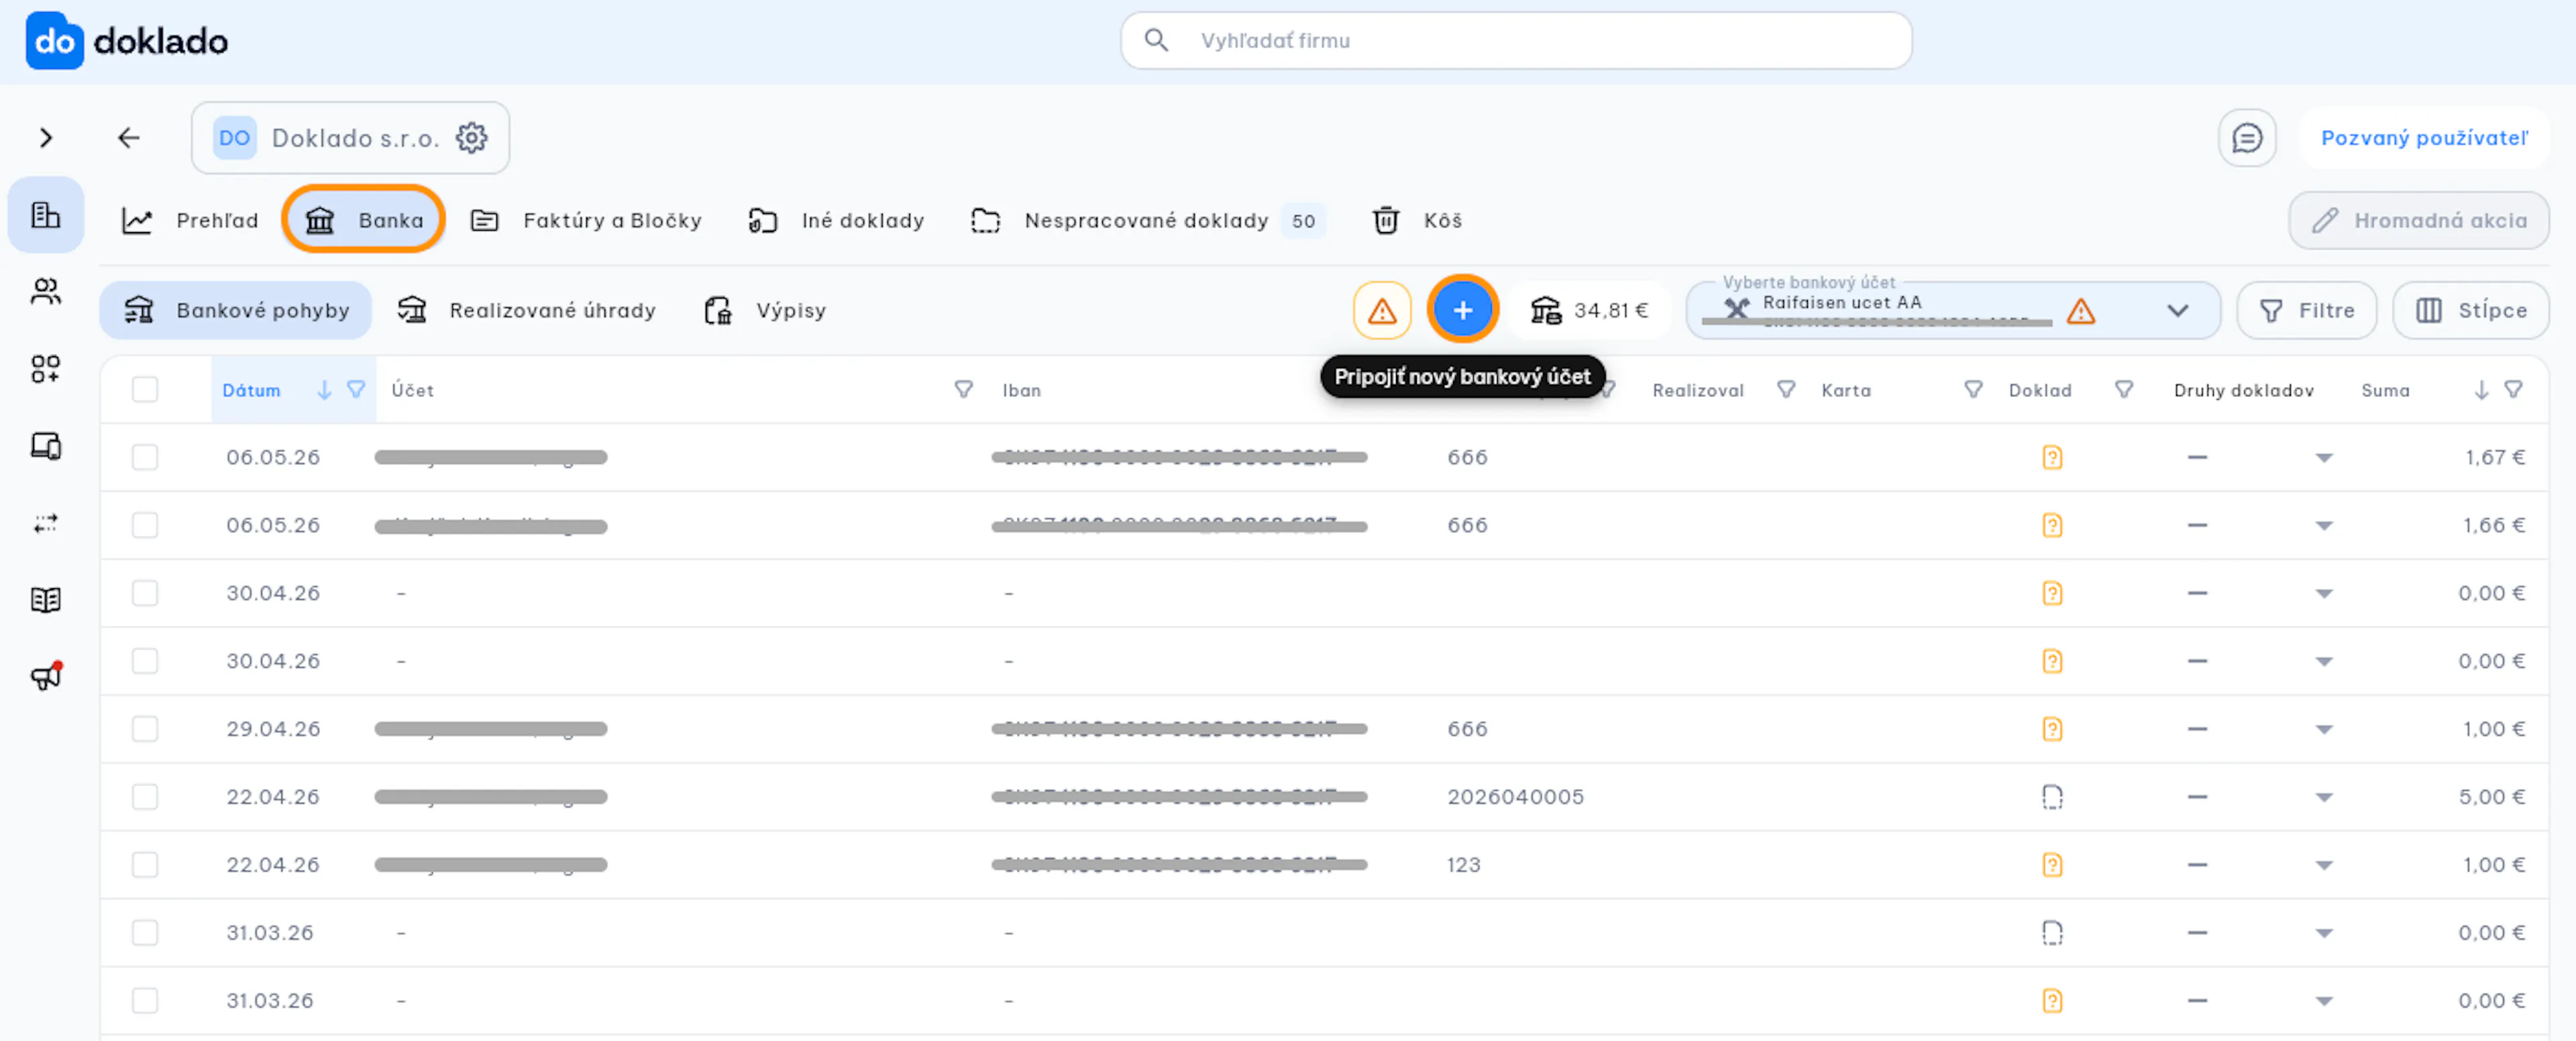
Task: Open Druhy dokladov dropdown in 1,67 € row
Action: [2323, 458]
